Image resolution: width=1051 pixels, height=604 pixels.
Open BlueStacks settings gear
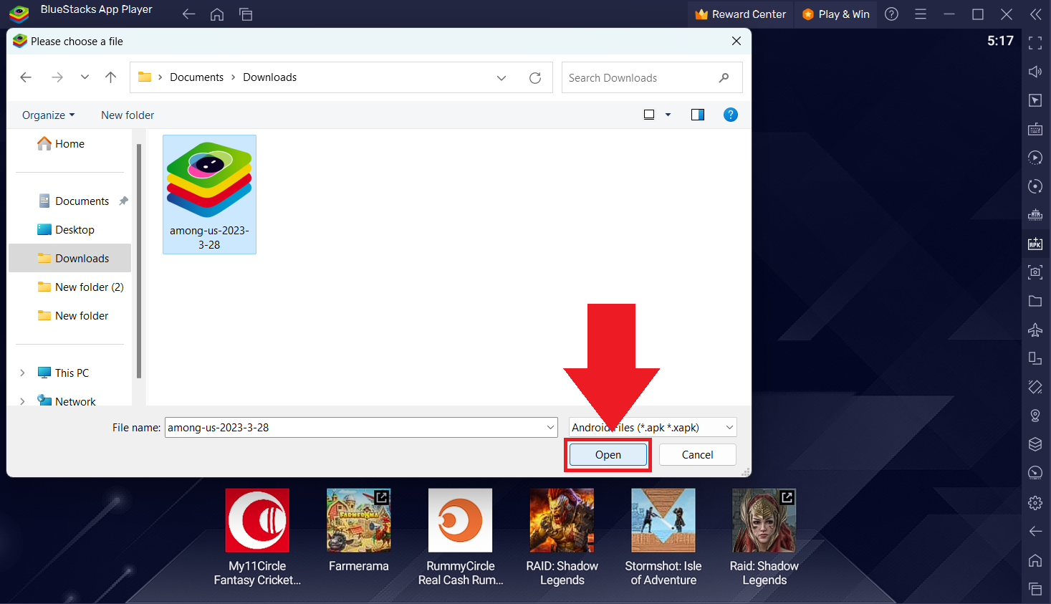tap(1035, 502)
